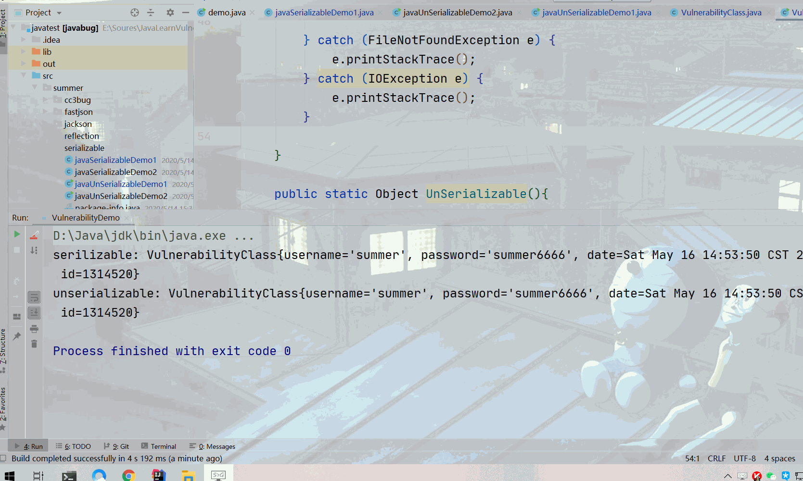
Task: Click the CRLF line separator widget
Action: (x=716, y=458)
